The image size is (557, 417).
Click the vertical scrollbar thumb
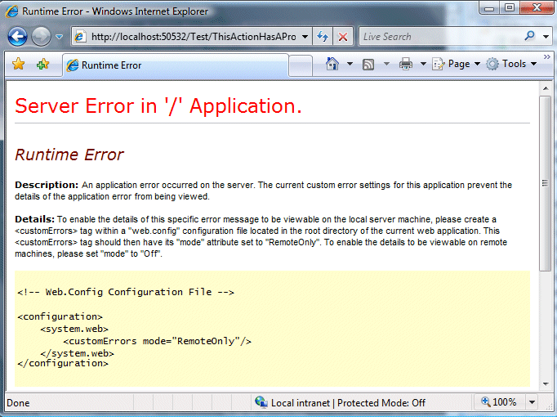point(546,183)
